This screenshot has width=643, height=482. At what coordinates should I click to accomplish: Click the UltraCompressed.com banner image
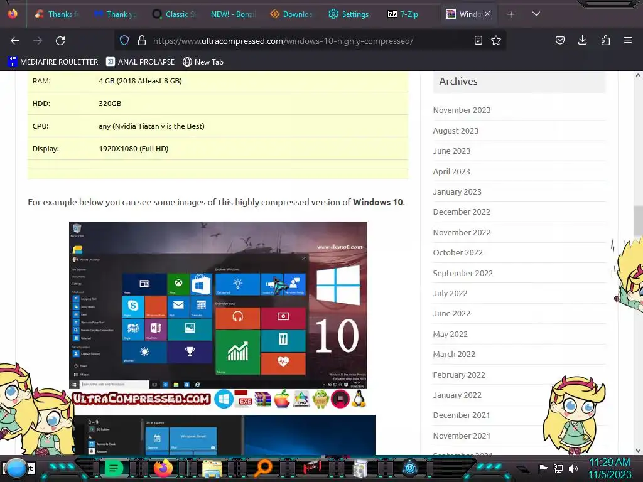[x=218, y=399]
